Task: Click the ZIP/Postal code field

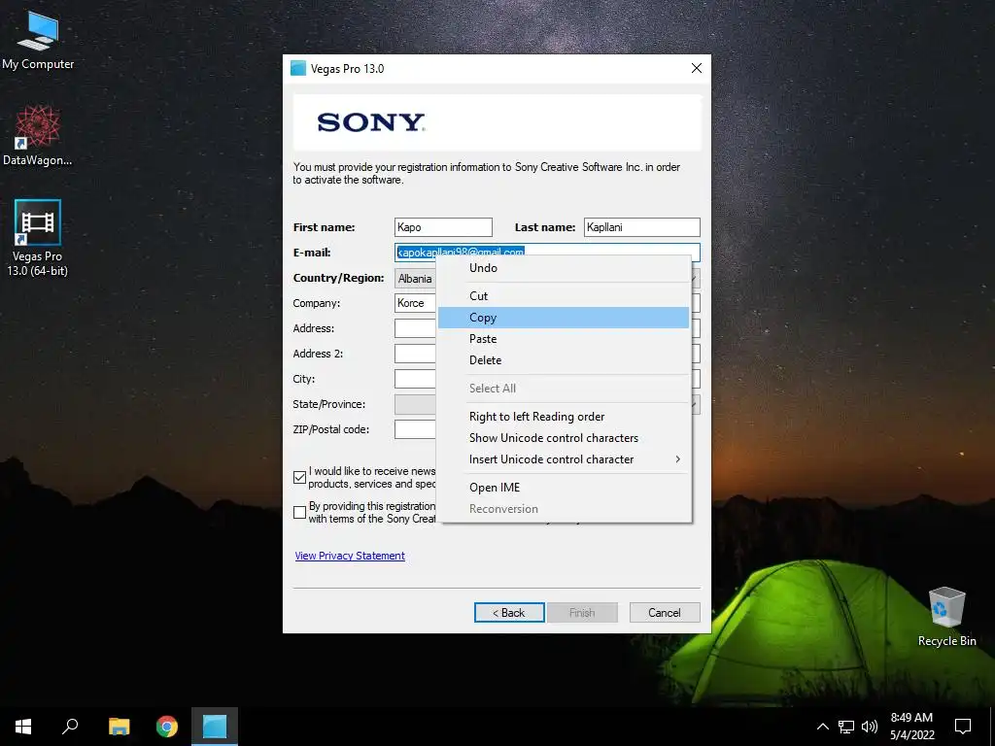Action: coord(416,429)
